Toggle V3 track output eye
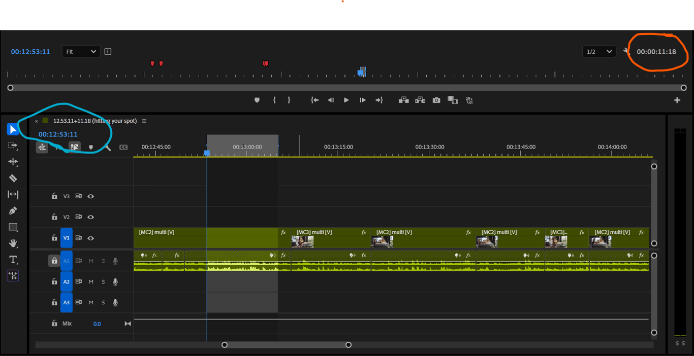Viewport: 694px width, 356px height. pos(91,196)
